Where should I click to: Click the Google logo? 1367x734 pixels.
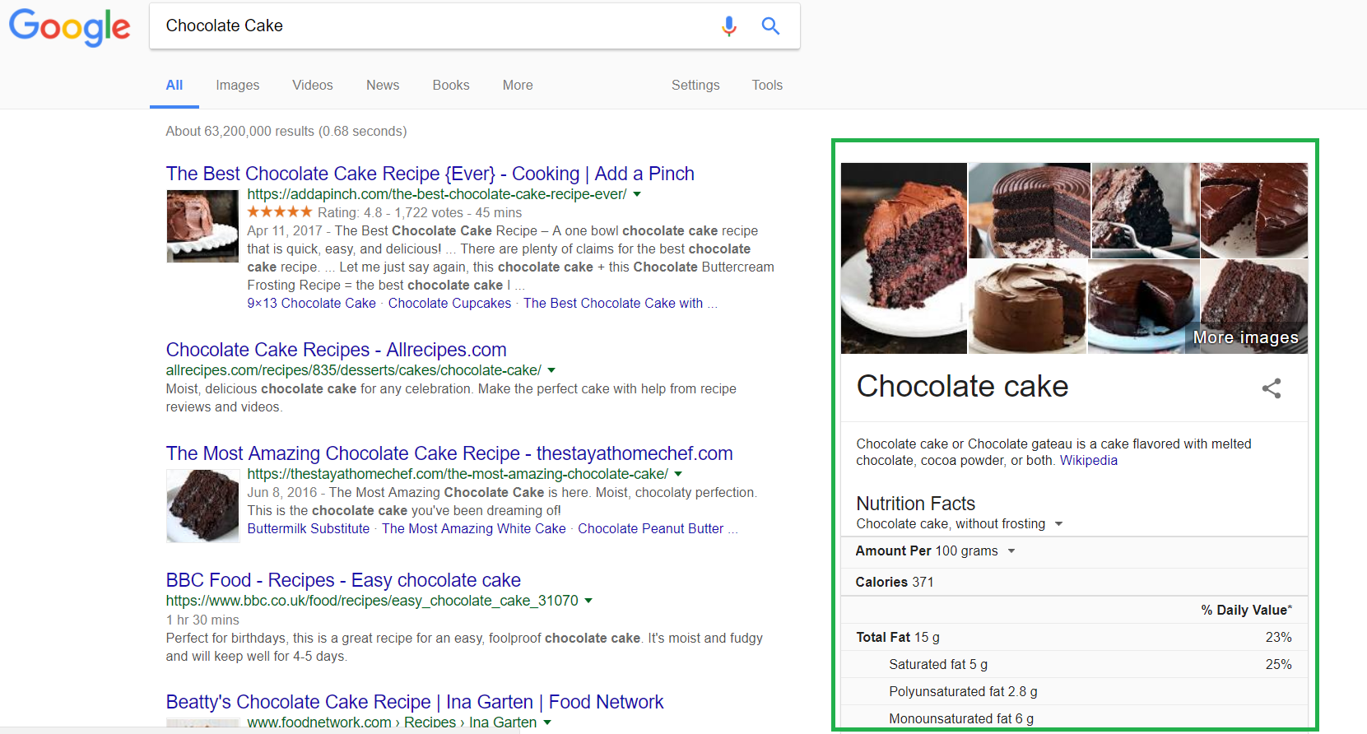(69, 26)
